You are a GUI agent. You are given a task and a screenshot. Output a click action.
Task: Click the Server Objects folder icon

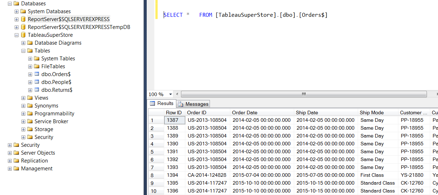click(16, 153)
